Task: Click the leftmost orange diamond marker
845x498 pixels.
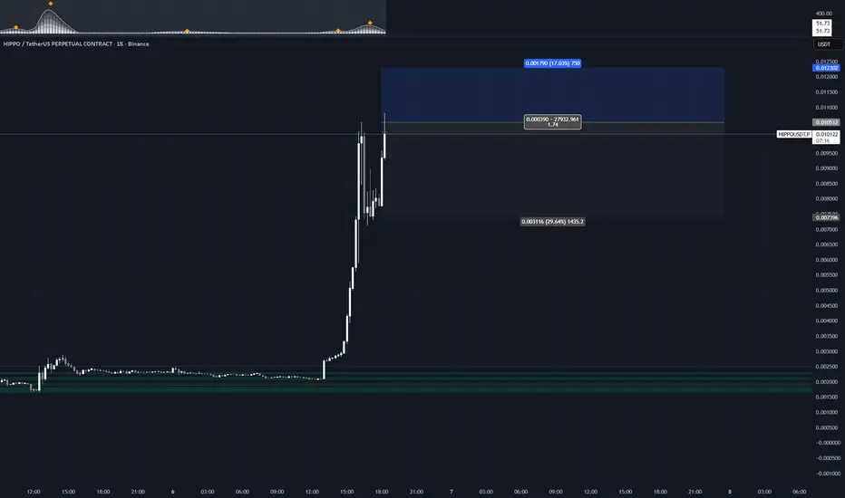Action: [15, 27]
